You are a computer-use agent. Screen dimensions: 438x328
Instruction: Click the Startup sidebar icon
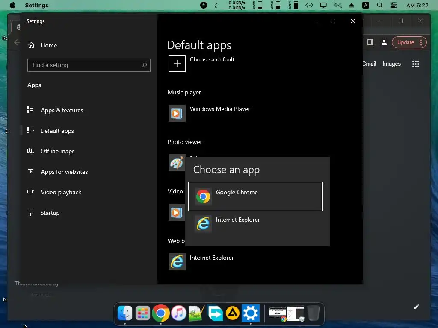tap(31, 213)
